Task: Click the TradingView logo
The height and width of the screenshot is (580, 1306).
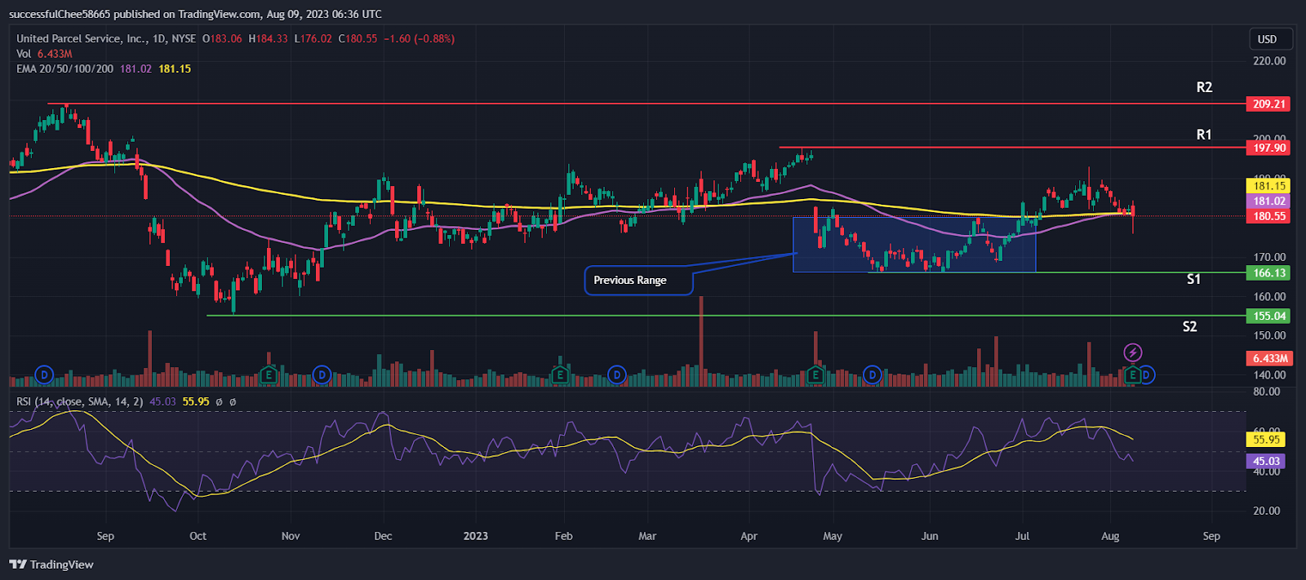Action: pyautogui.click(x=51, y=565)
